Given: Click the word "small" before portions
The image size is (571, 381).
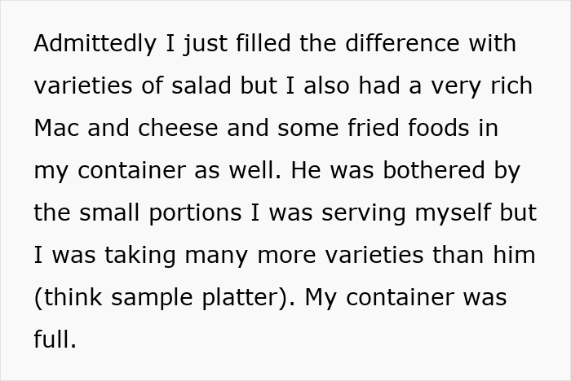Looking at the screenshot, I should pyautogui.click(x=109, y=212).
